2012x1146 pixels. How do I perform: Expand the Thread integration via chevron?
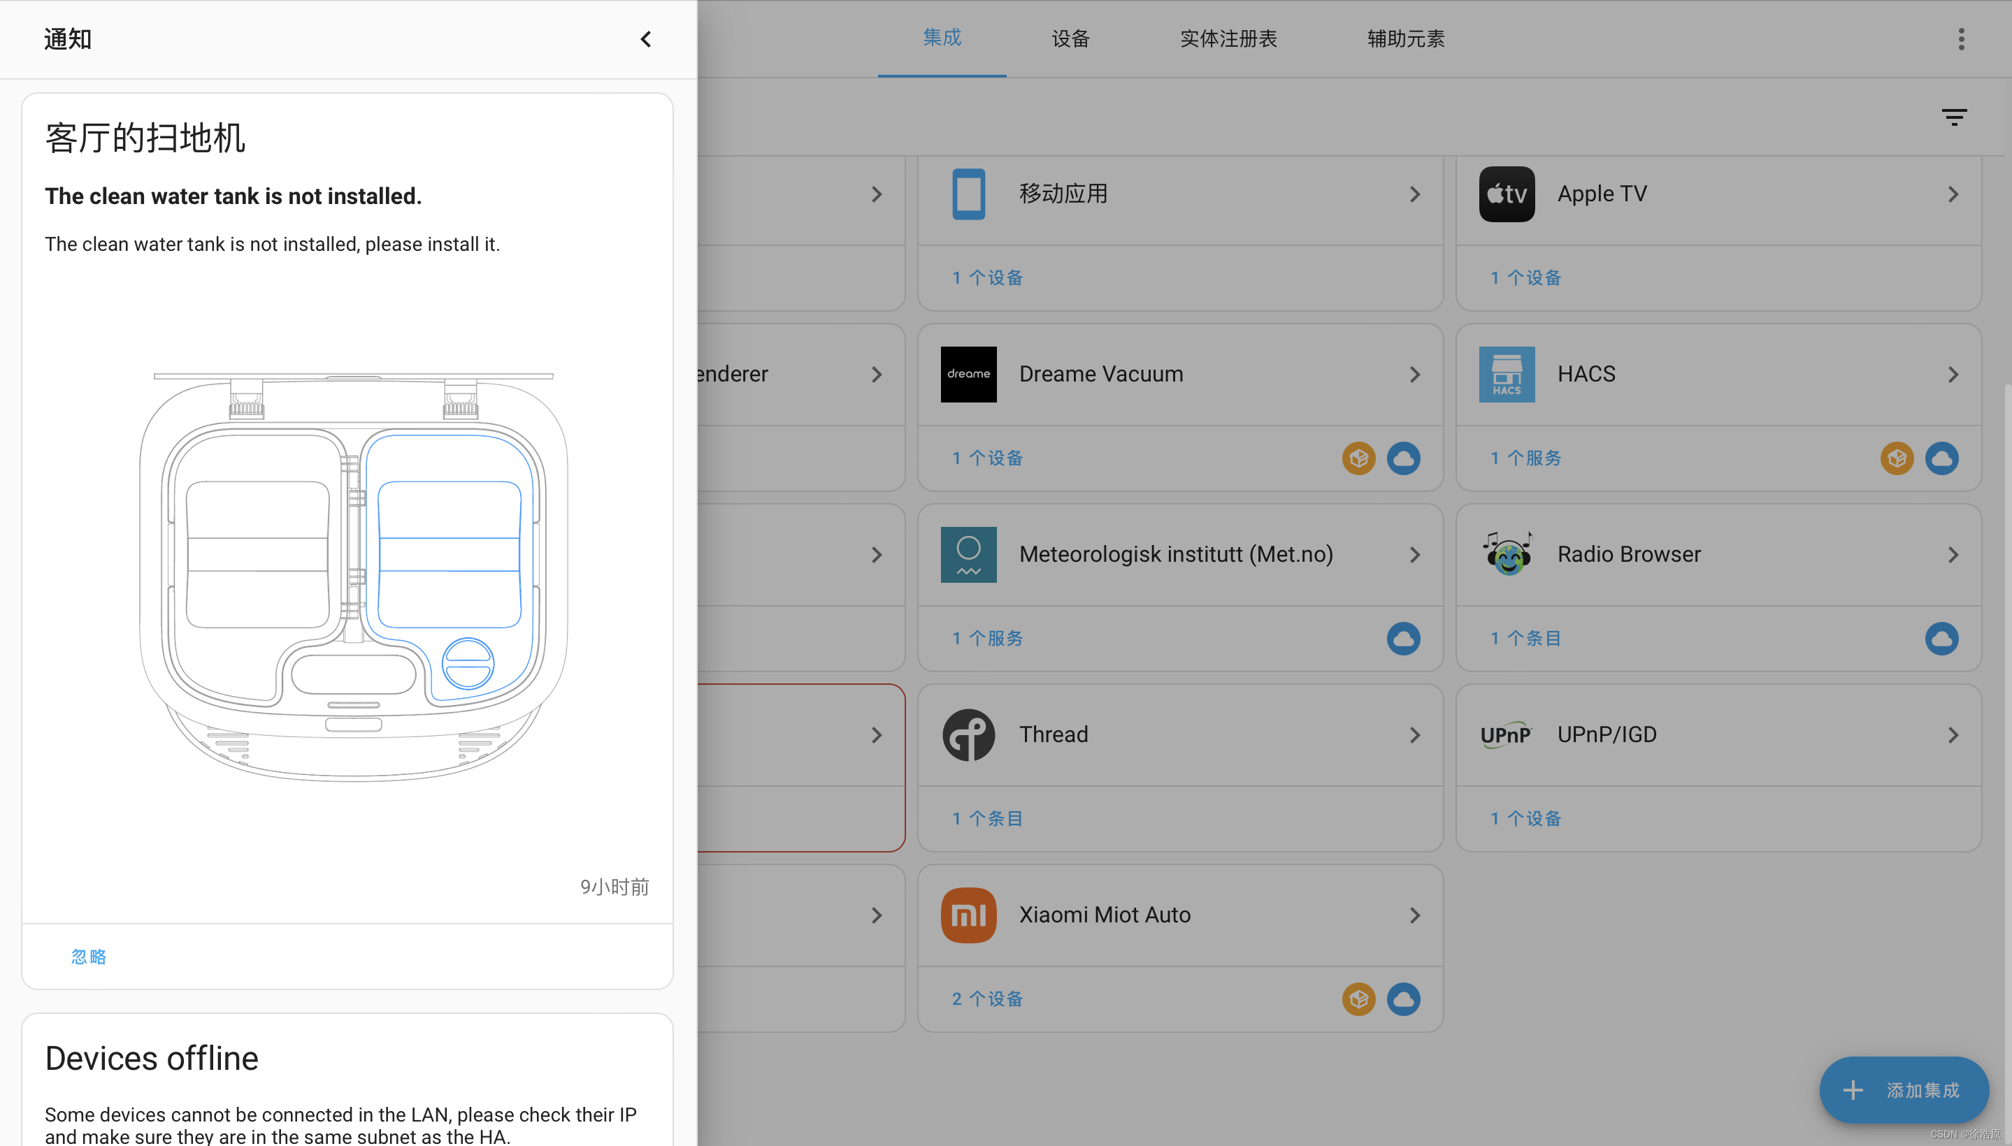1415,734
